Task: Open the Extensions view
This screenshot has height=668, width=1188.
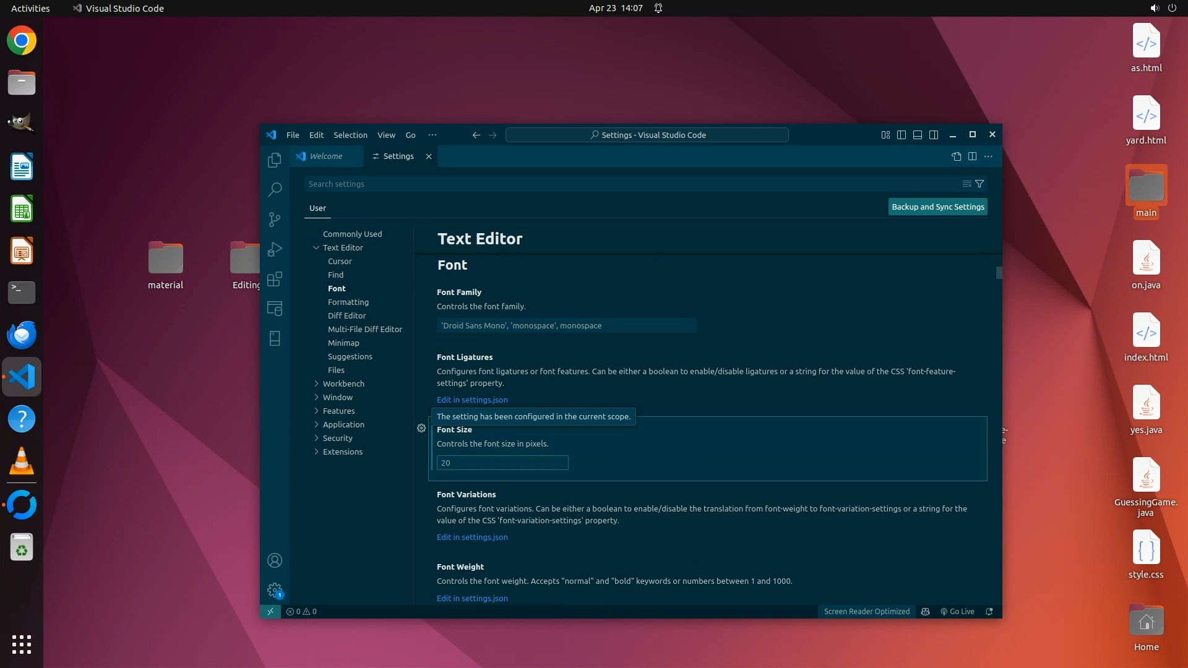Action: click(x=275, y=279)
